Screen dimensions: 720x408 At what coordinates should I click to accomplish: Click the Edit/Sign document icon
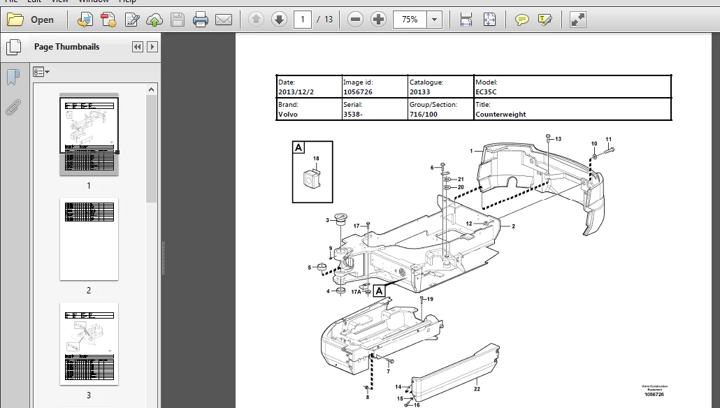(x=132, y=20)
